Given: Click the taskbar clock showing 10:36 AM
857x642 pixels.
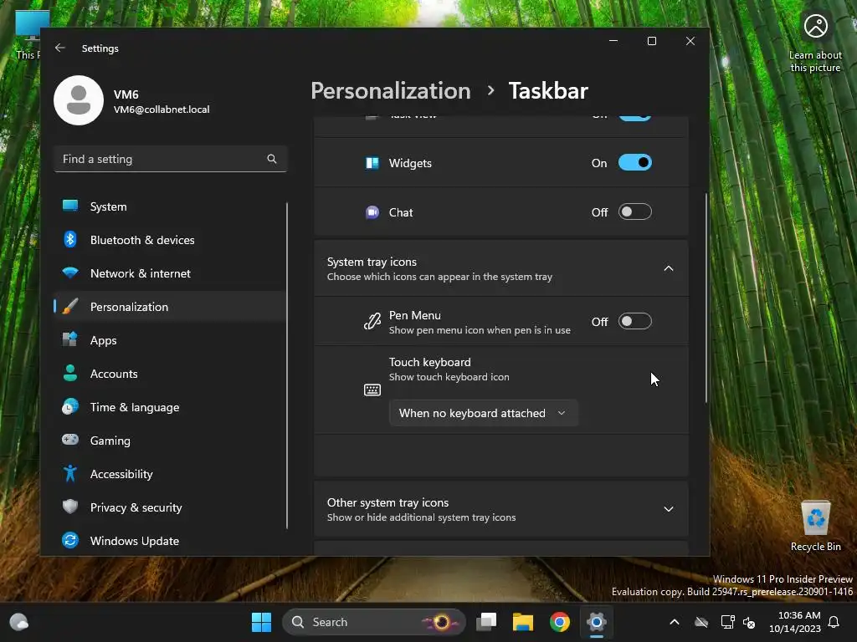Looking at the screenshot, I should pos(795,622).
